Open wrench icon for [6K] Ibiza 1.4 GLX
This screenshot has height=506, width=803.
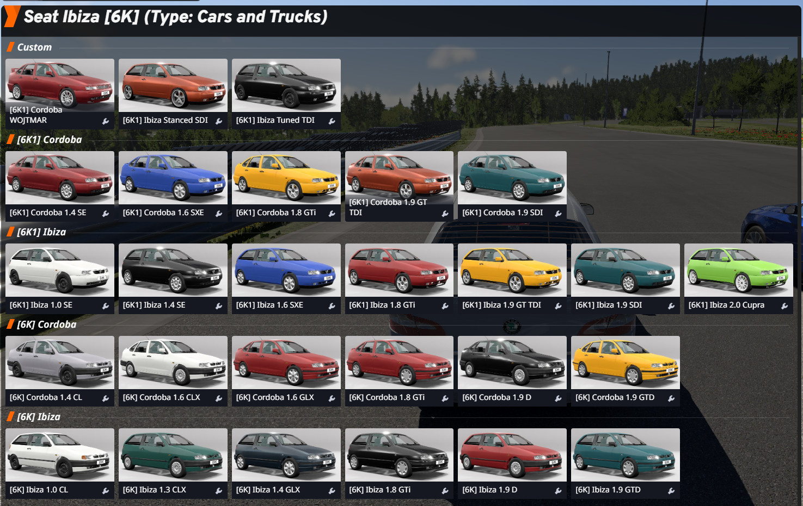point(332,491)
